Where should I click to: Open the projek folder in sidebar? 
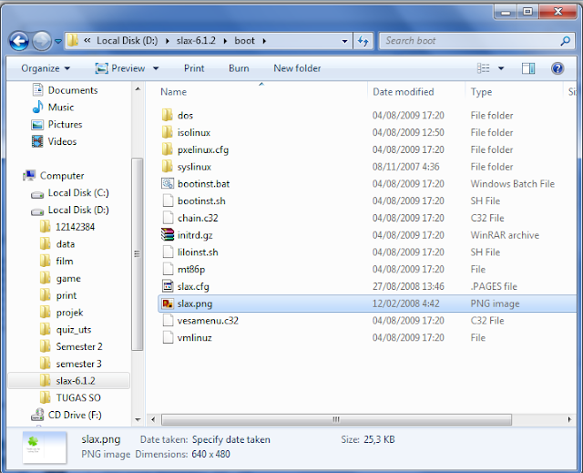point(62,313)
